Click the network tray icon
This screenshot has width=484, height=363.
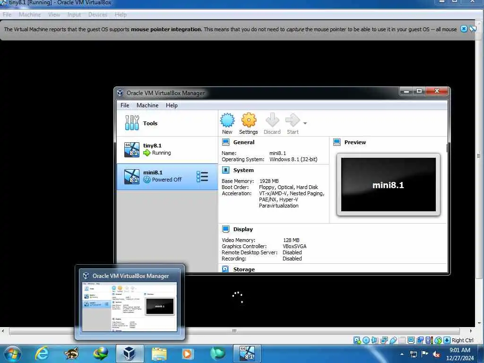(x=413, y=354)
